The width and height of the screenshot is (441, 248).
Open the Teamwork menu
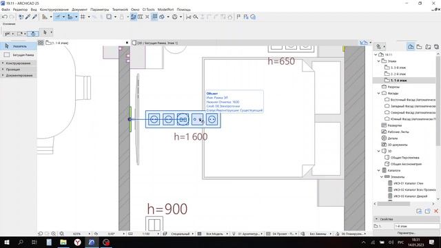(x=120, y=10)
